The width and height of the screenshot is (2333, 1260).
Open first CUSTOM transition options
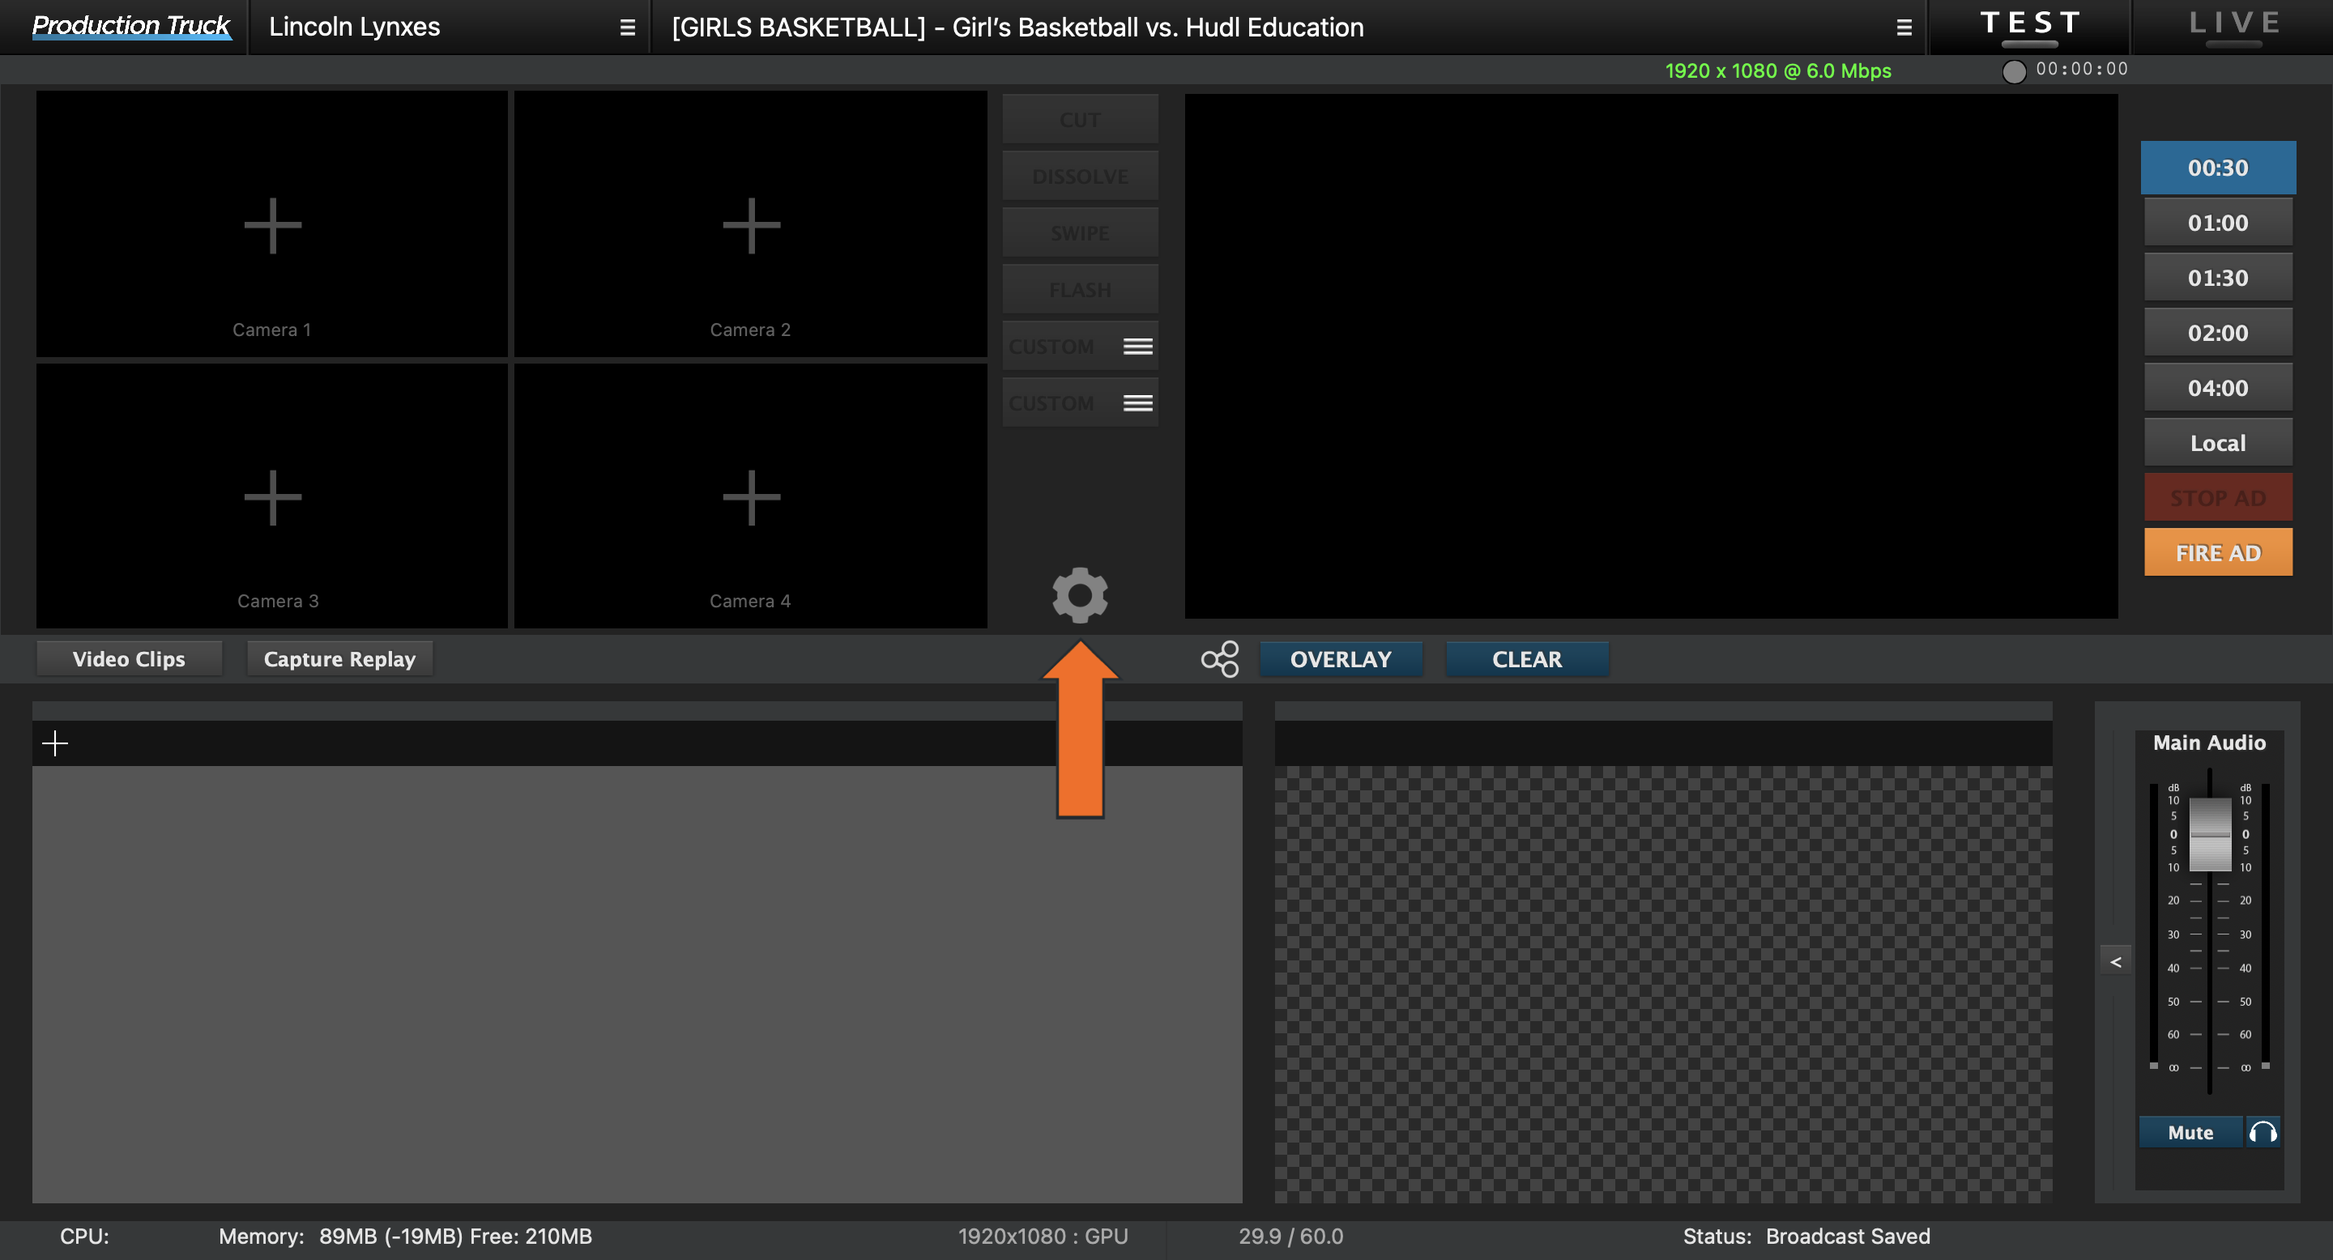click(1137, 345)
